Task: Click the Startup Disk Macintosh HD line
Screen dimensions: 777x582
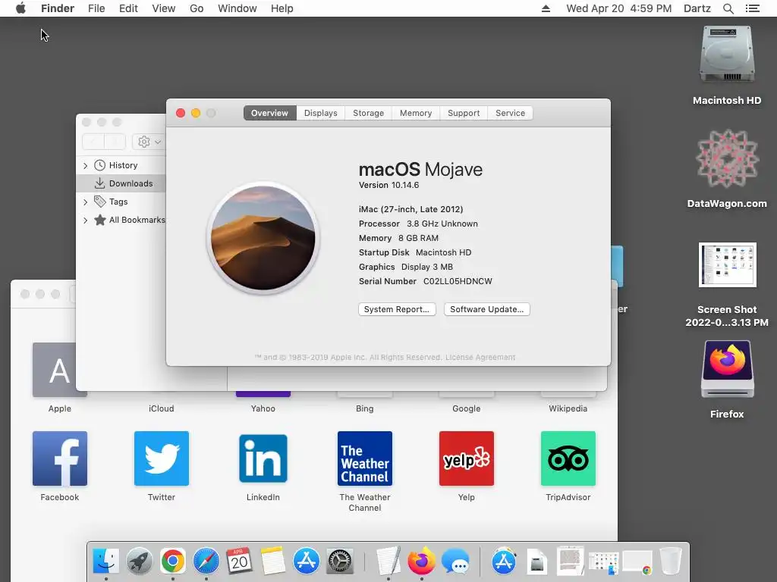Action: 415,252
